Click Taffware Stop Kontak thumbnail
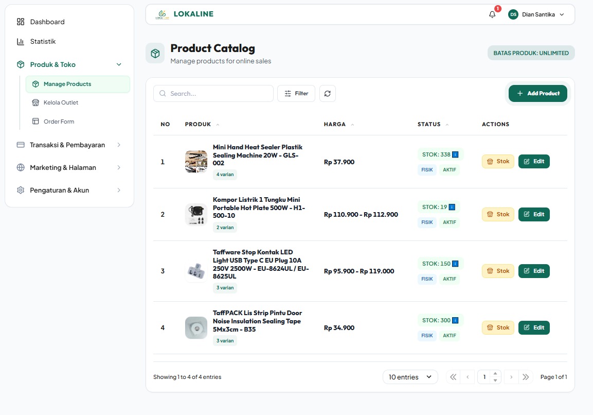The image size is (593, 415). [x=196, y=271]
